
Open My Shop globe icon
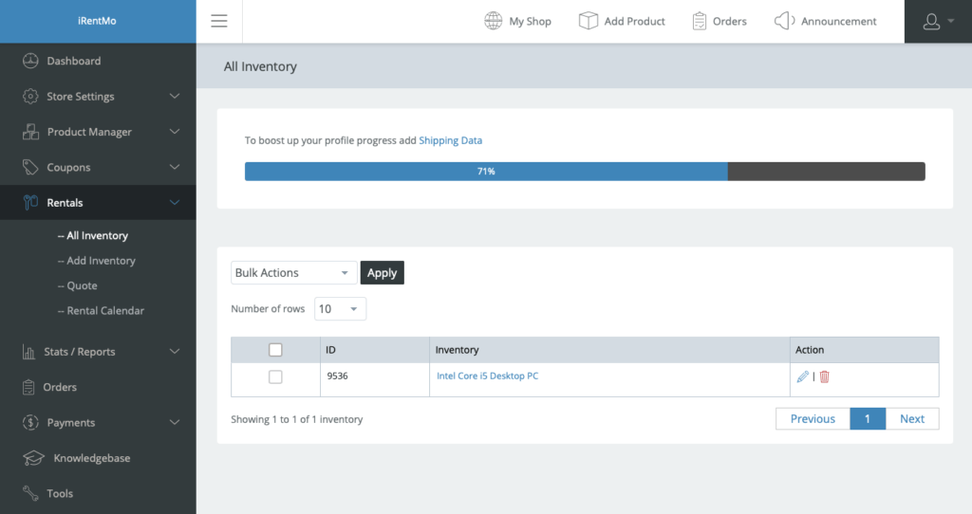tap(493, 21)
